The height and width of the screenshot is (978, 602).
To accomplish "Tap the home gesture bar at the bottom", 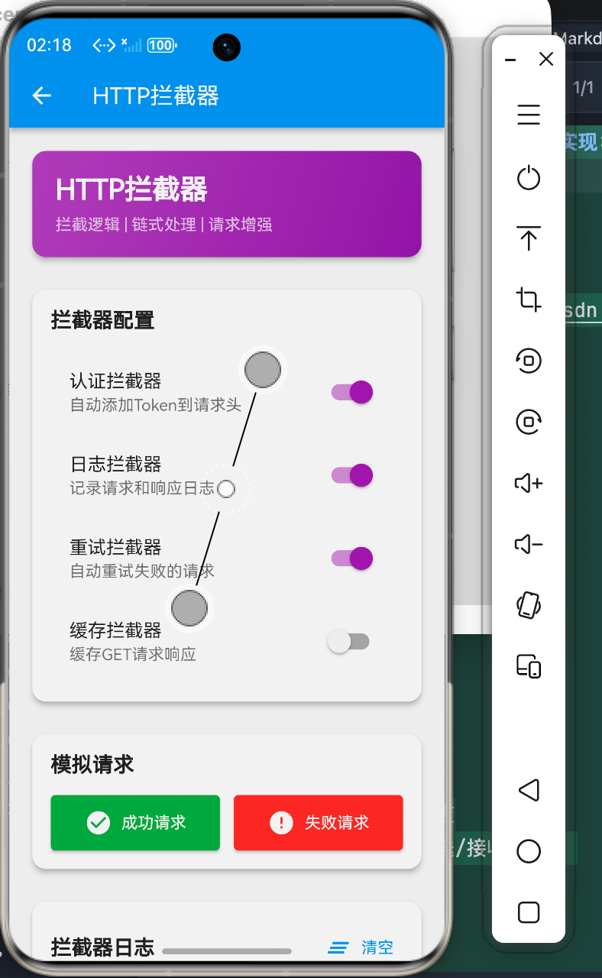I will tap(227, 951).
